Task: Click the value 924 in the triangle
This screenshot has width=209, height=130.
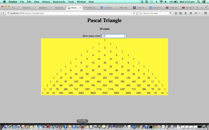Action: click(x=105, y=85)
